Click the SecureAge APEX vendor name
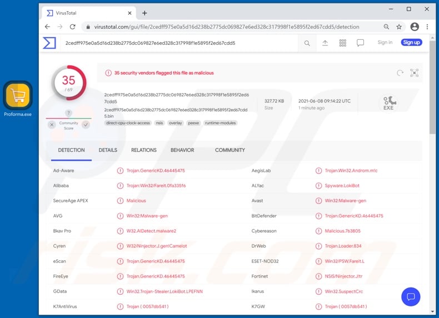Viewport: 439px width, 318px height. coord(71,201)
